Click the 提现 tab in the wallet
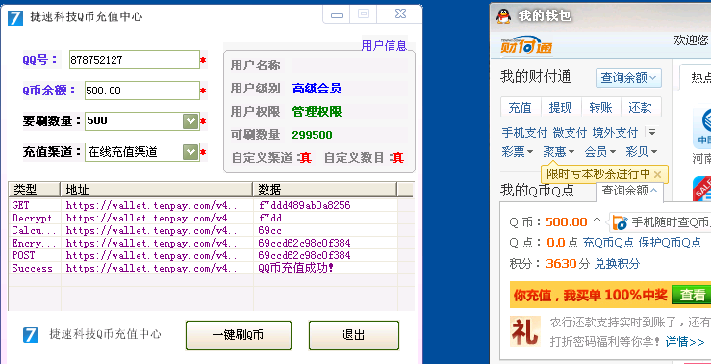The width and height of the screenshot is (711, 364). [561, 108]
